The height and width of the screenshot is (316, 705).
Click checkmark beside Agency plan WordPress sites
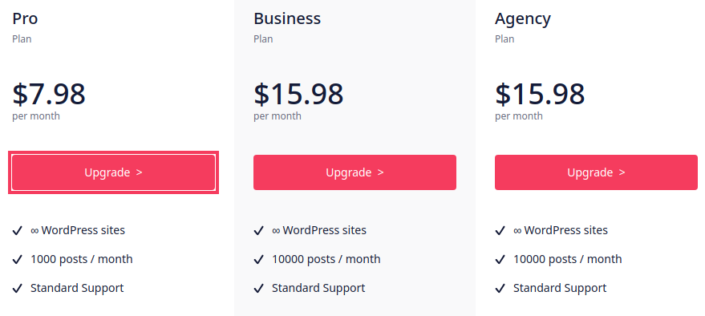click(x=500, y=231)
